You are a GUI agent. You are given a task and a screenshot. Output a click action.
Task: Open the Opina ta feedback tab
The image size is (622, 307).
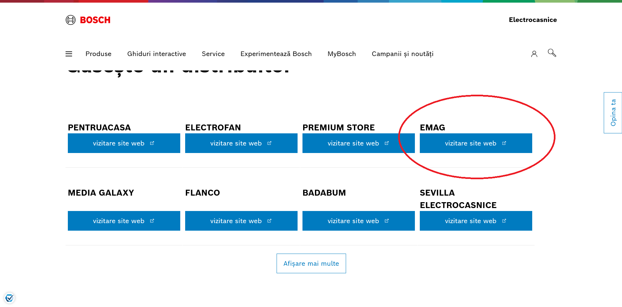pos(613,113)
